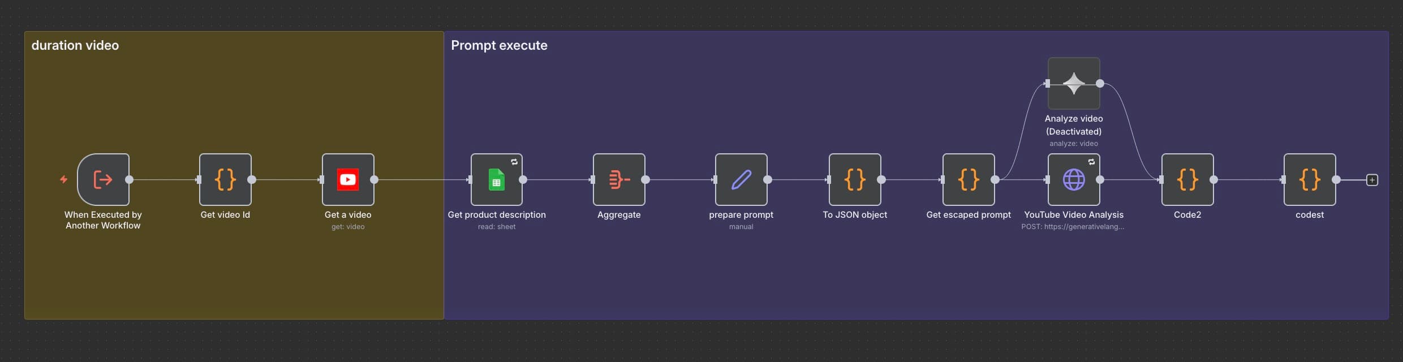Click the 'Prompt execute' sticky note title
Image resolution: width=1403 pixels, height=362 pixels.
coord(499,45)
